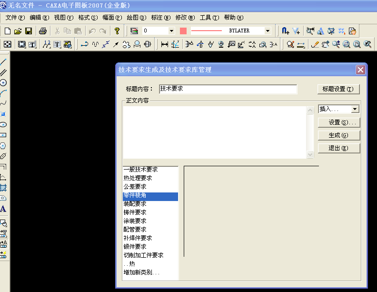
Task: Open a file with the folder icon
Action: pos(18,31)
